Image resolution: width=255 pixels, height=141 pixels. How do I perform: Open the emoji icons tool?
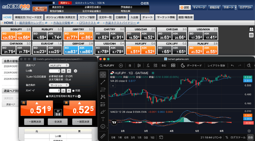click(103, 126)
